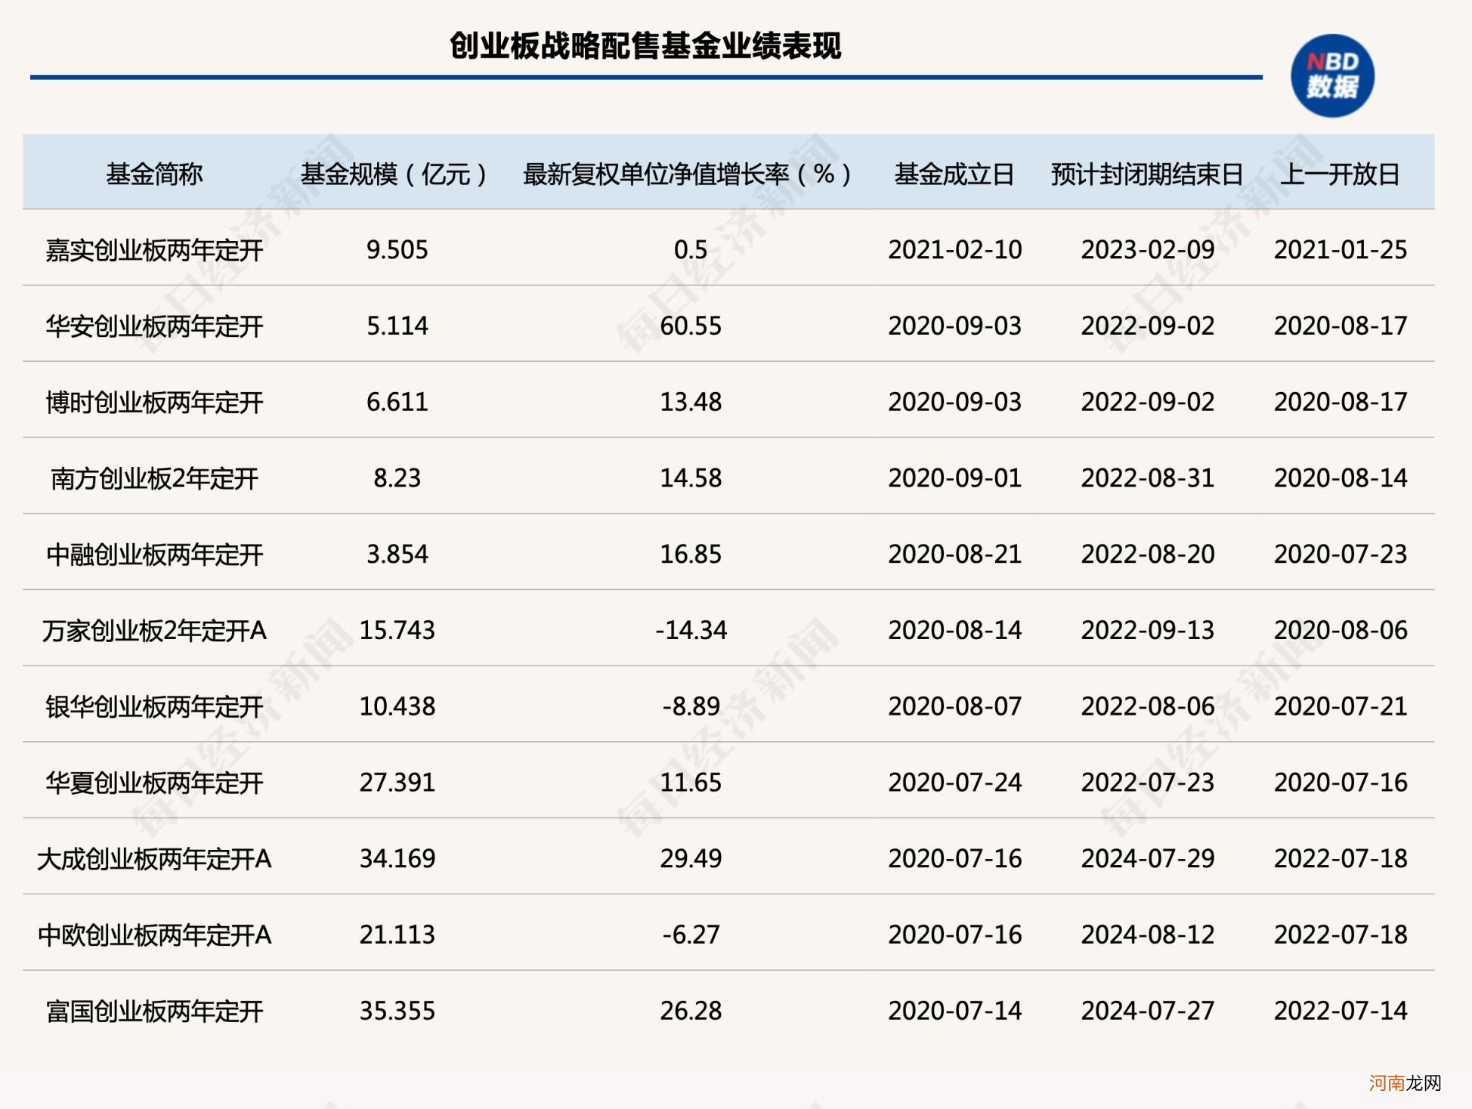Click the growth rate value 26.28

(691, 1011)
